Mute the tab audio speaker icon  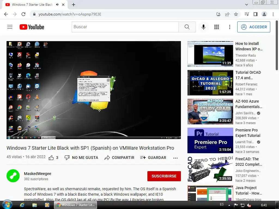(x=57, y=5)
